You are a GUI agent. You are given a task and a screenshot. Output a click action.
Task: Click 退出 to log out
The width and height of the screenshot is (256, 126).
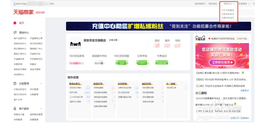point(52,4)
